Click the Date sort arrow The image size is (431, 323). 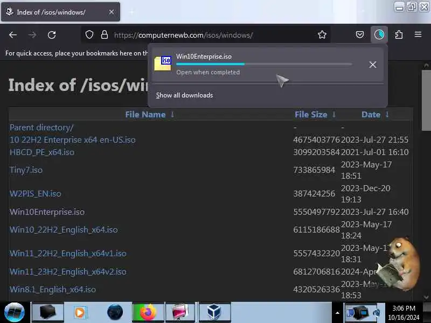(387, 114)
